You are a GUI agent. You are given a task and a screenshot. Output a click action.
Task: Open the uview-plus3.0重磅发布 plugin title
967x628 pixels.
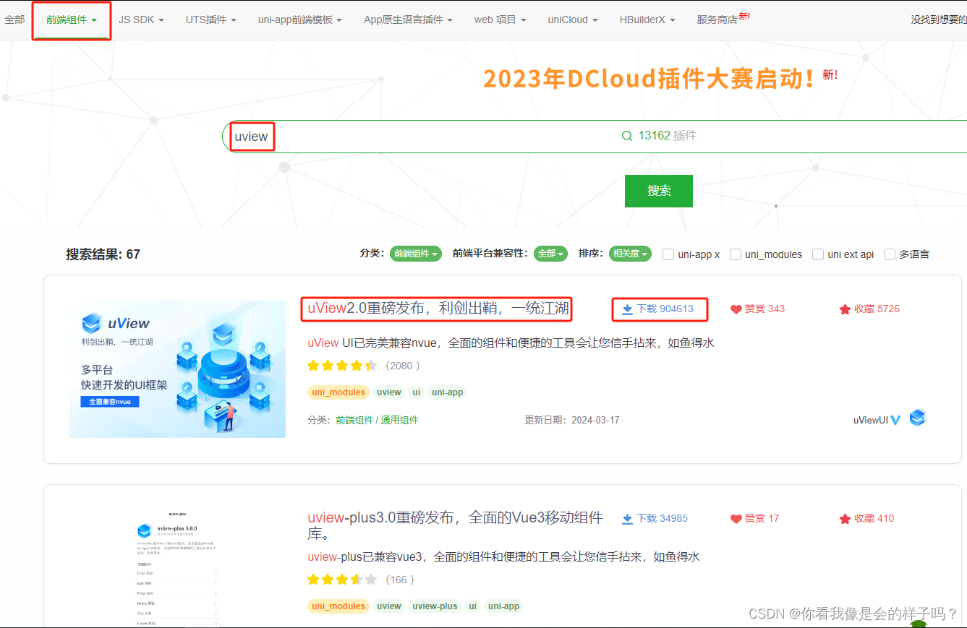tap(455, 525)
